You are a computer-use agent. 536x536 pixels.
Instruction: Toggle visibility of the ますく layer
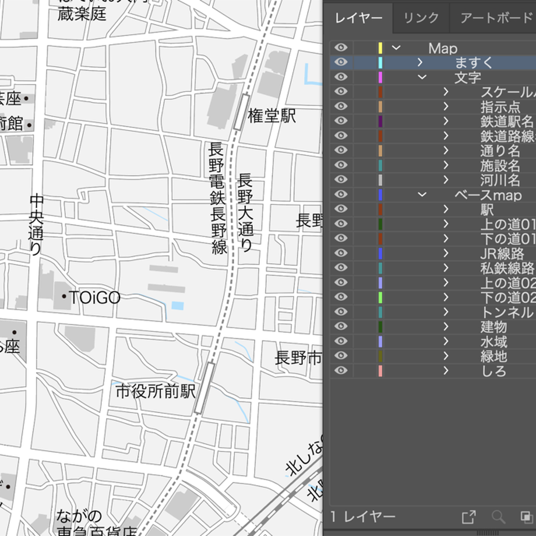pyautogui.click(x=341, y=62)
